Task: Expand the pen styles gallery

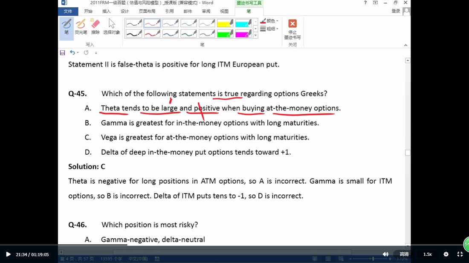Action: [255, 36]
